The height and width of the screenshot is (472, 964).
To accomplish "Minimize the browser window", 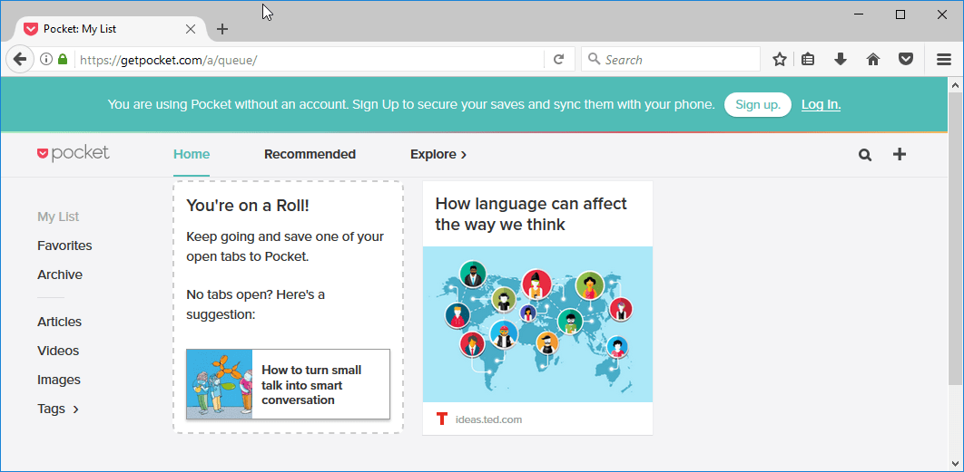I will pyautogui.click(x=861, y=14).
